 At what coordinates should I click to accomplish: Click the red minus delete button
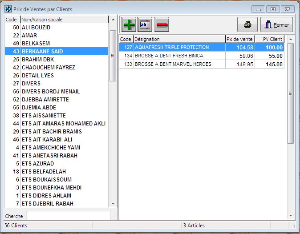(162, 24)
